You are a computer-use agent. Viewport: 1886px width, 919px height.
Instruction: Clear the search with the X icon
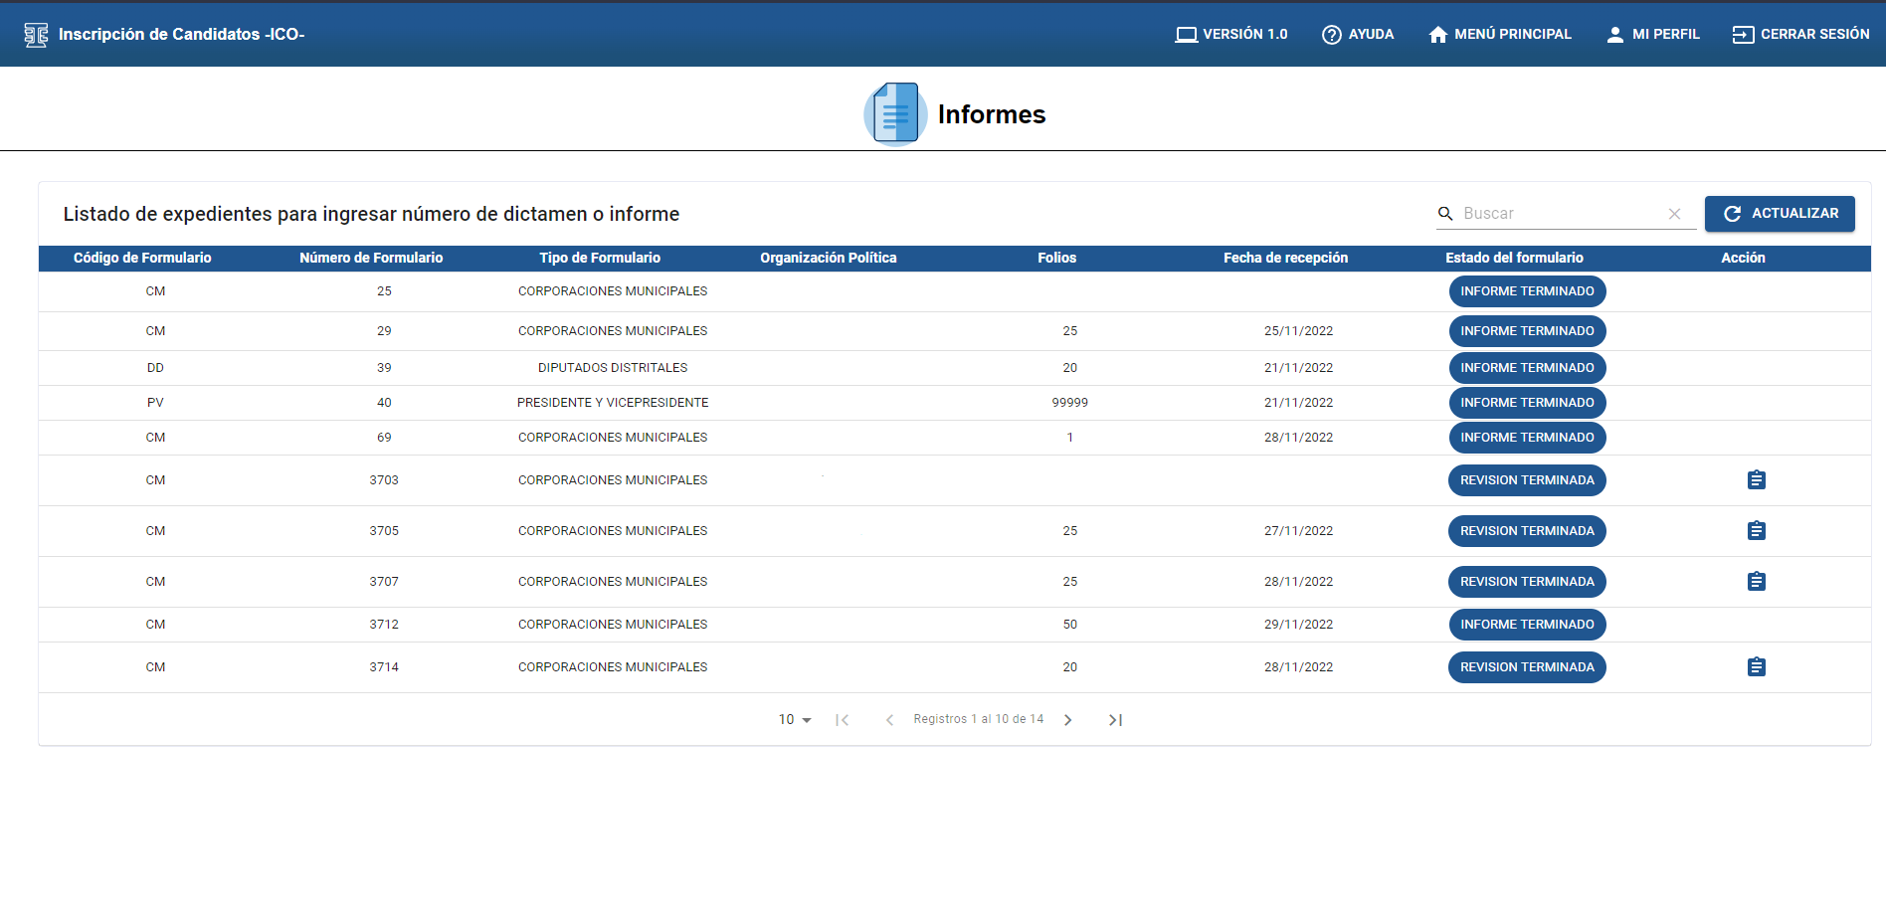[x=1674, y=213]
